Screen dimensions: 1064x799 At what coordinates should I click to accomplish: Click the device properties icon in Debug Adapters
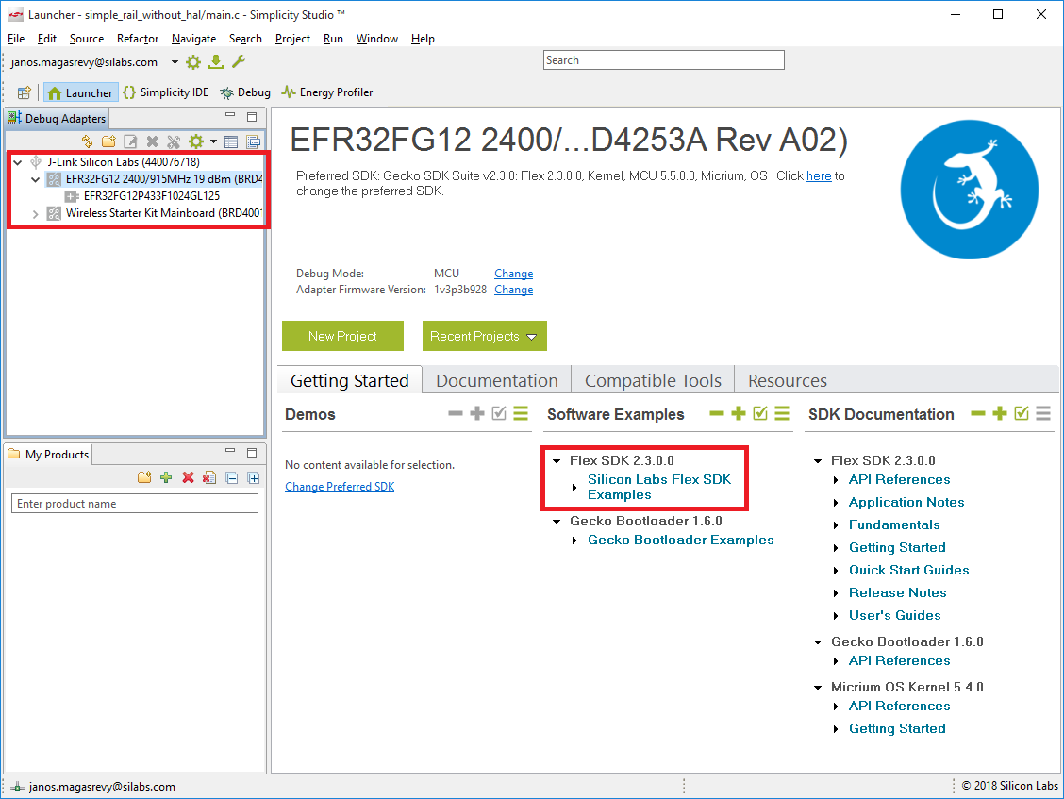253,141
